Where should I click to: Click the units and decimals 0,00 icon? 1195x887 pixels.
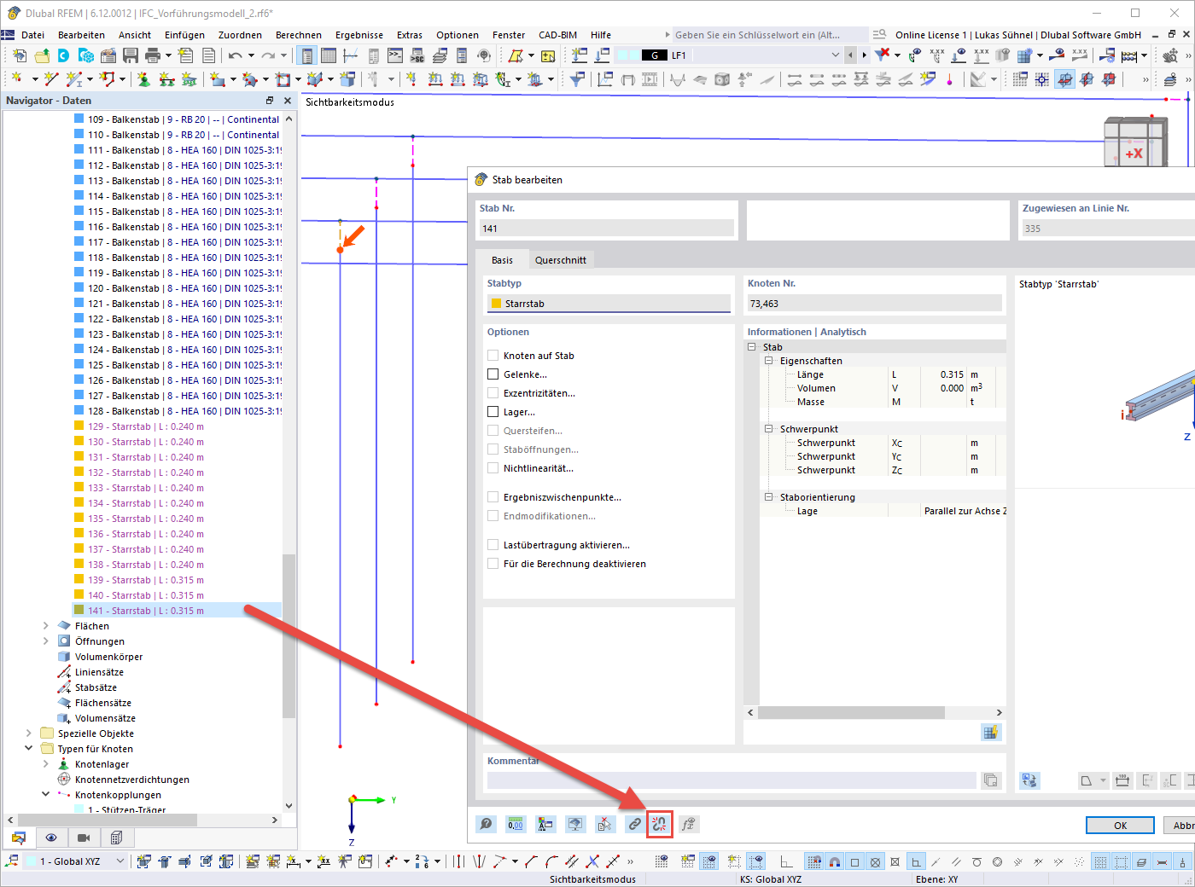pos(516,824)
